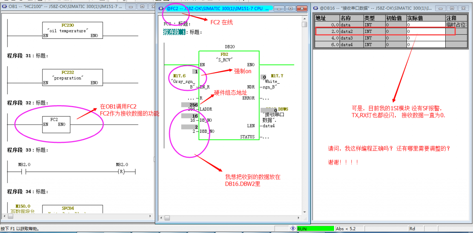Screen dimensions: 473x233
Task: Click the actual value cell for data2
Action: (426, 31)
